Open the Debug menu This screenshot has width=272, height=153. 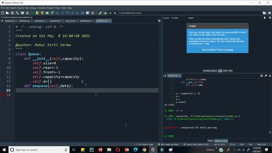(x=33, y=8)
